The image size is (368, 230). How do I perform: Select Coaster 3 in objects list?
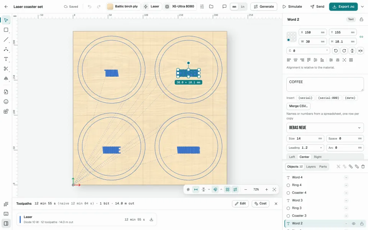[x=325, y=216]
